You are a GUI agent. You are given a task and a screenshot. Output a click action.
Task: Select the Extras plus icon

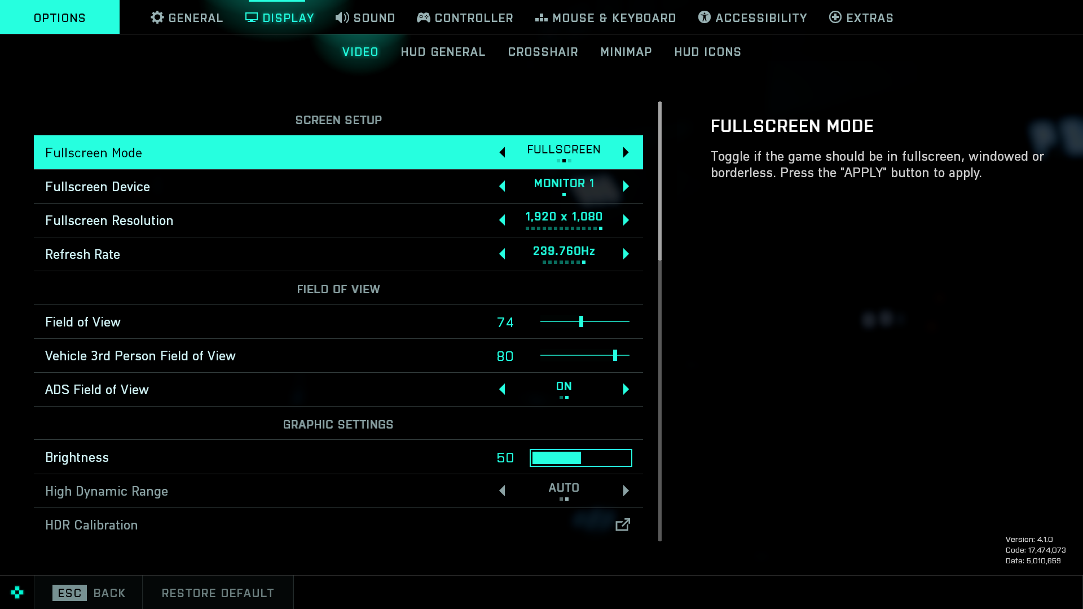coord(834,17)
